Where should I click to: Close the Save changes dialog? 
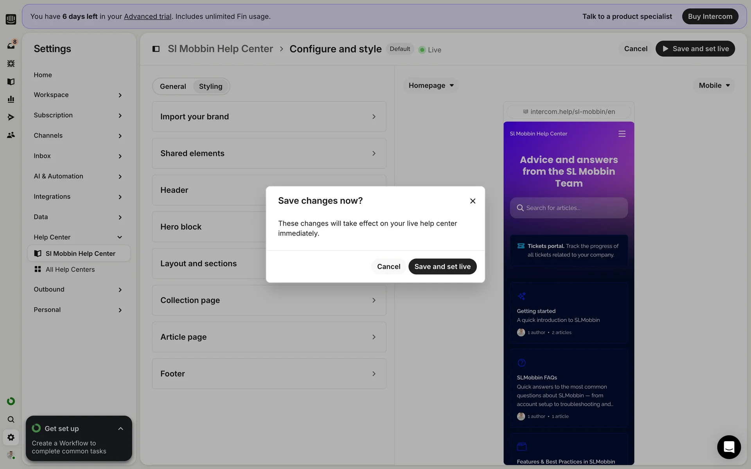point(473,201)
